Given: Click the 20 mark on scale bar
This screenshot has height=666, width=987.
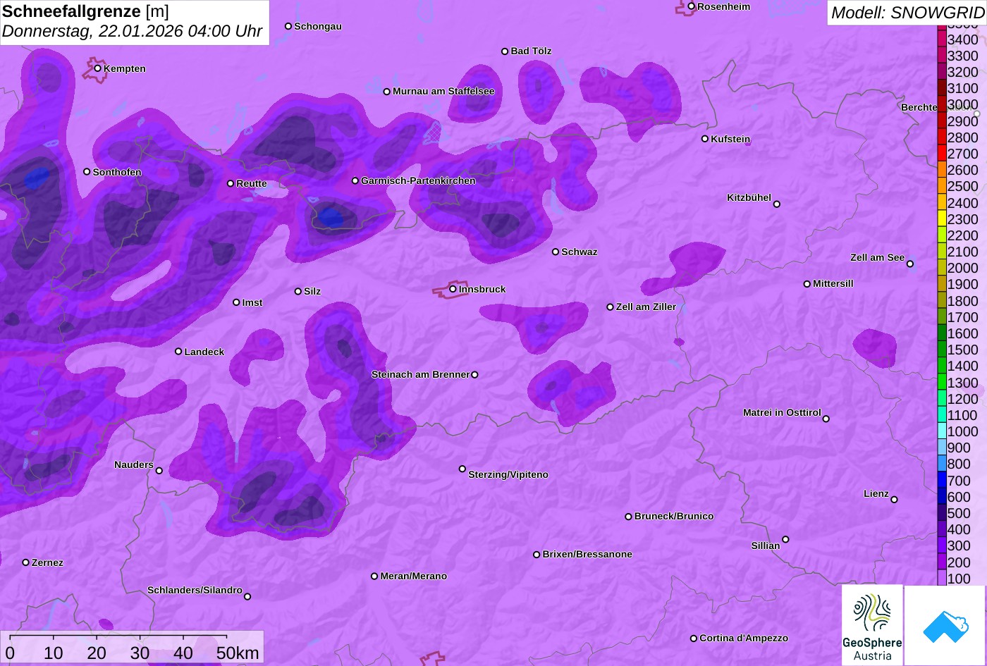Looking at the screenshot, I should click(x=97, y=653).
